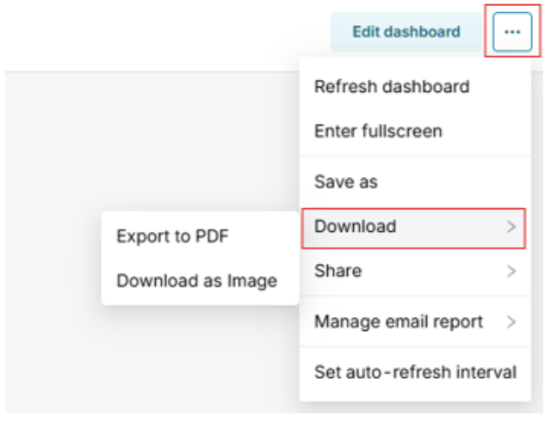The height and width of the screenshot is (422, 551).
Task: Click Export to PDF in submenu
Action: (x=173, y=235)
